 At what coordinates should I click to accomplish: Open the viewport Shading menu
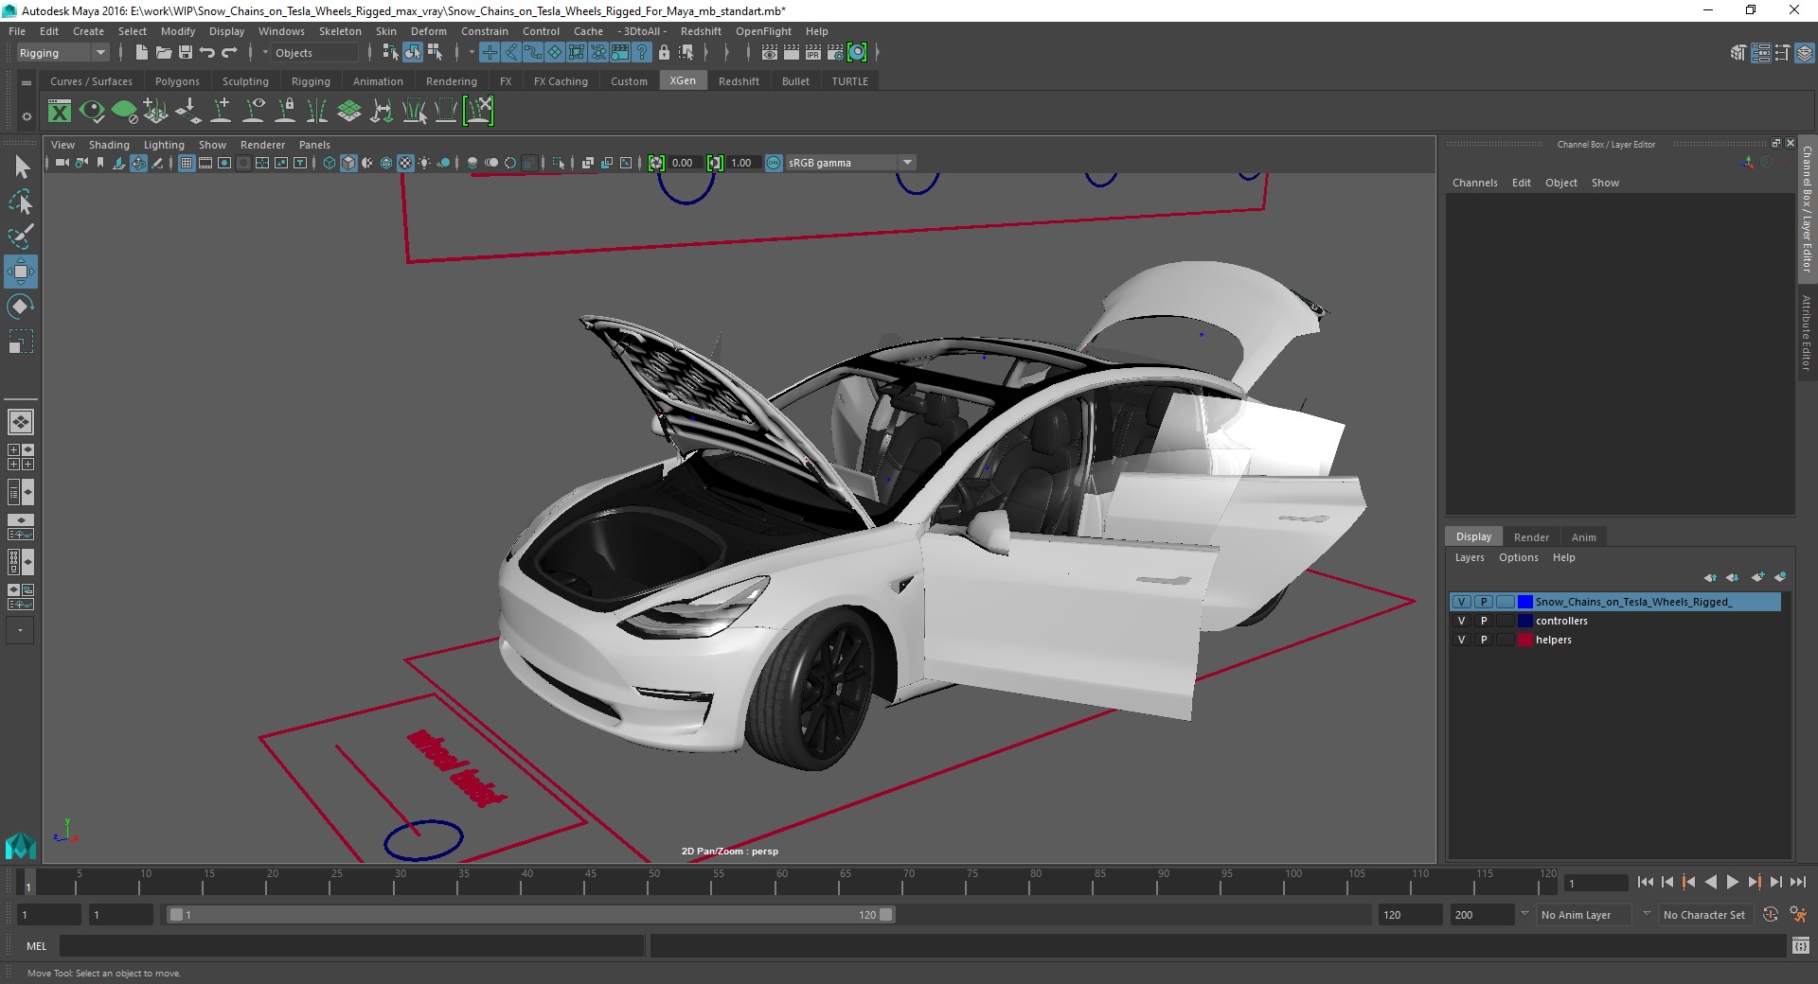109,145
